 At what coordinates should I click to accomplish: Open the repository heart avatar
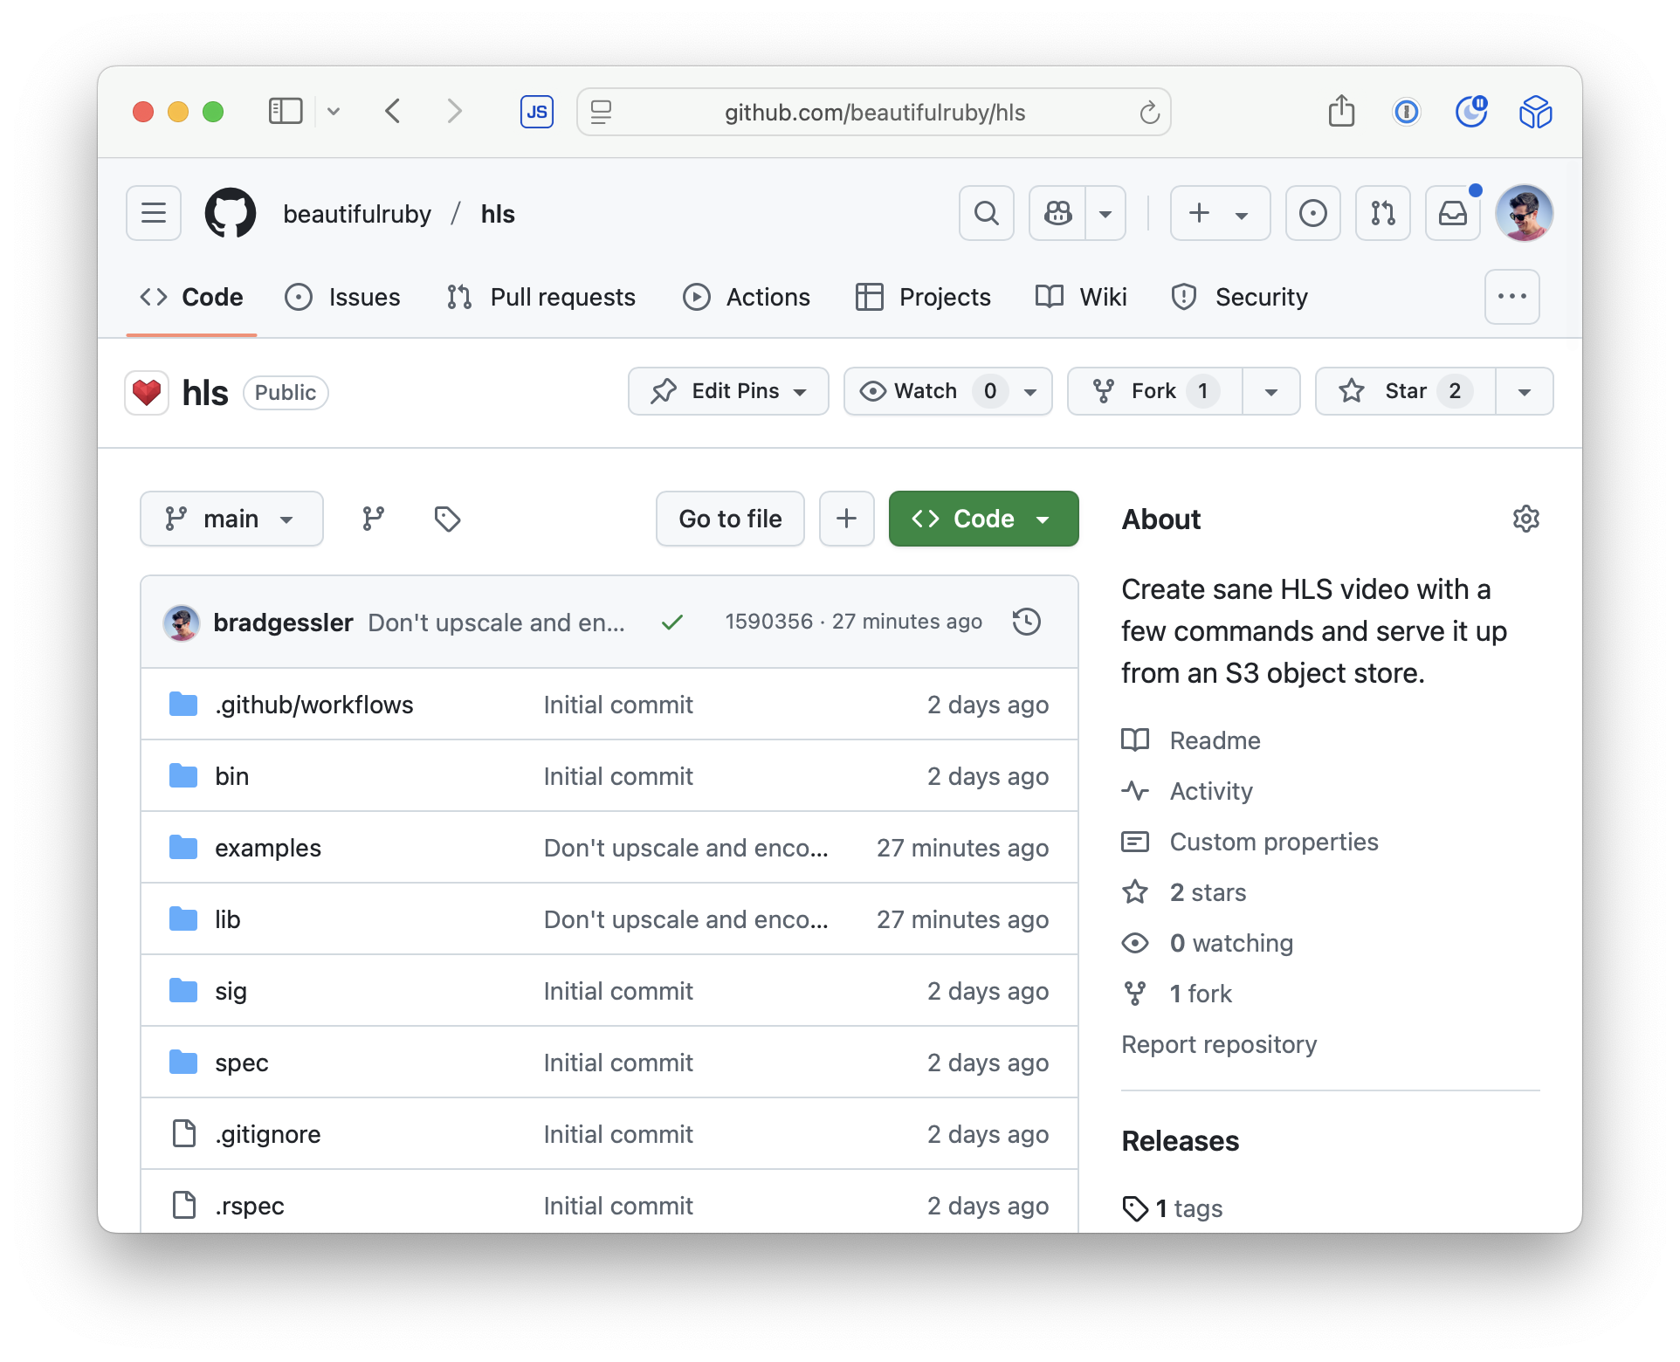click(x=147, y=393)
